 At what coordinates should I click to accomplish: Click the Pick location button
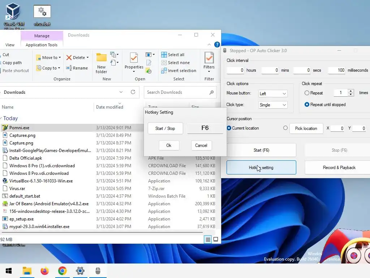[306, 129]
